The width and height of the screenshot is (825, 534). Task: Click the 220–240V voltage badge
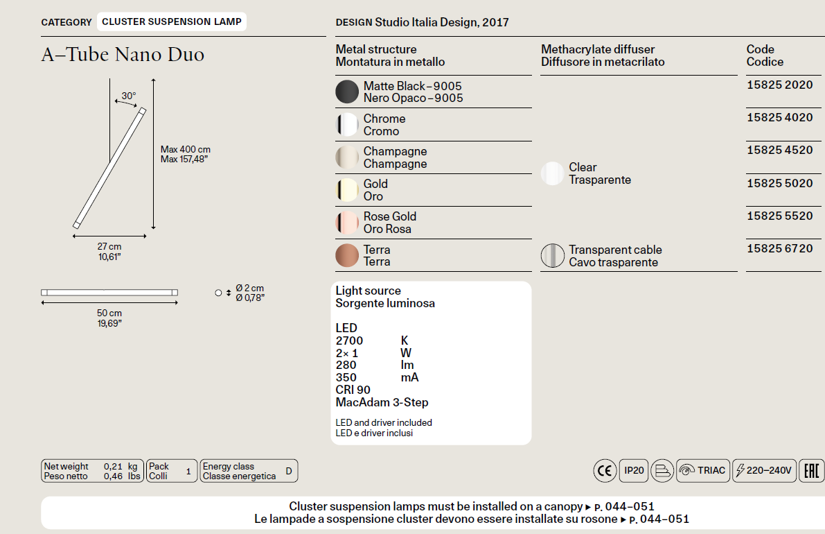[764, 470]
